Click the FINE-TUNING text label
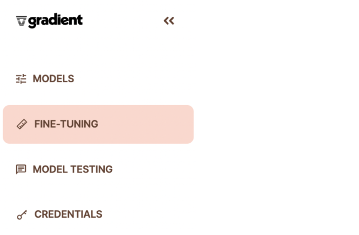359x235 pixels. click(66, 124)
